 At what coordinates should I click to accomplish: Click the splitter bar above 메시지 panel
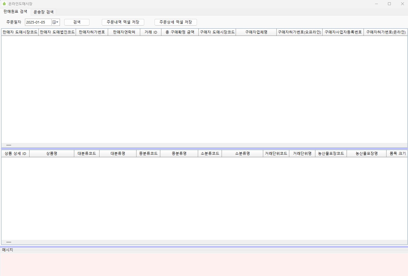(x=204, y=246)
